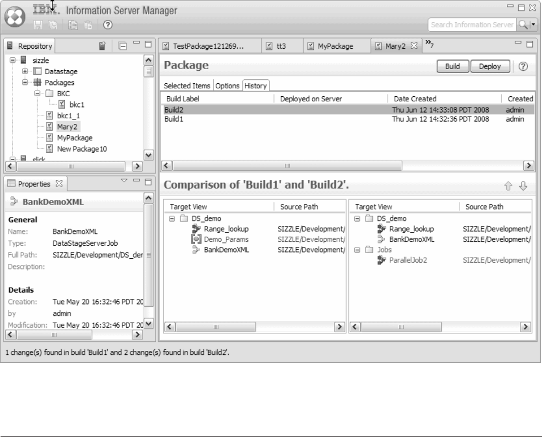Close the Mary2 editor tab

pos(414,45)
